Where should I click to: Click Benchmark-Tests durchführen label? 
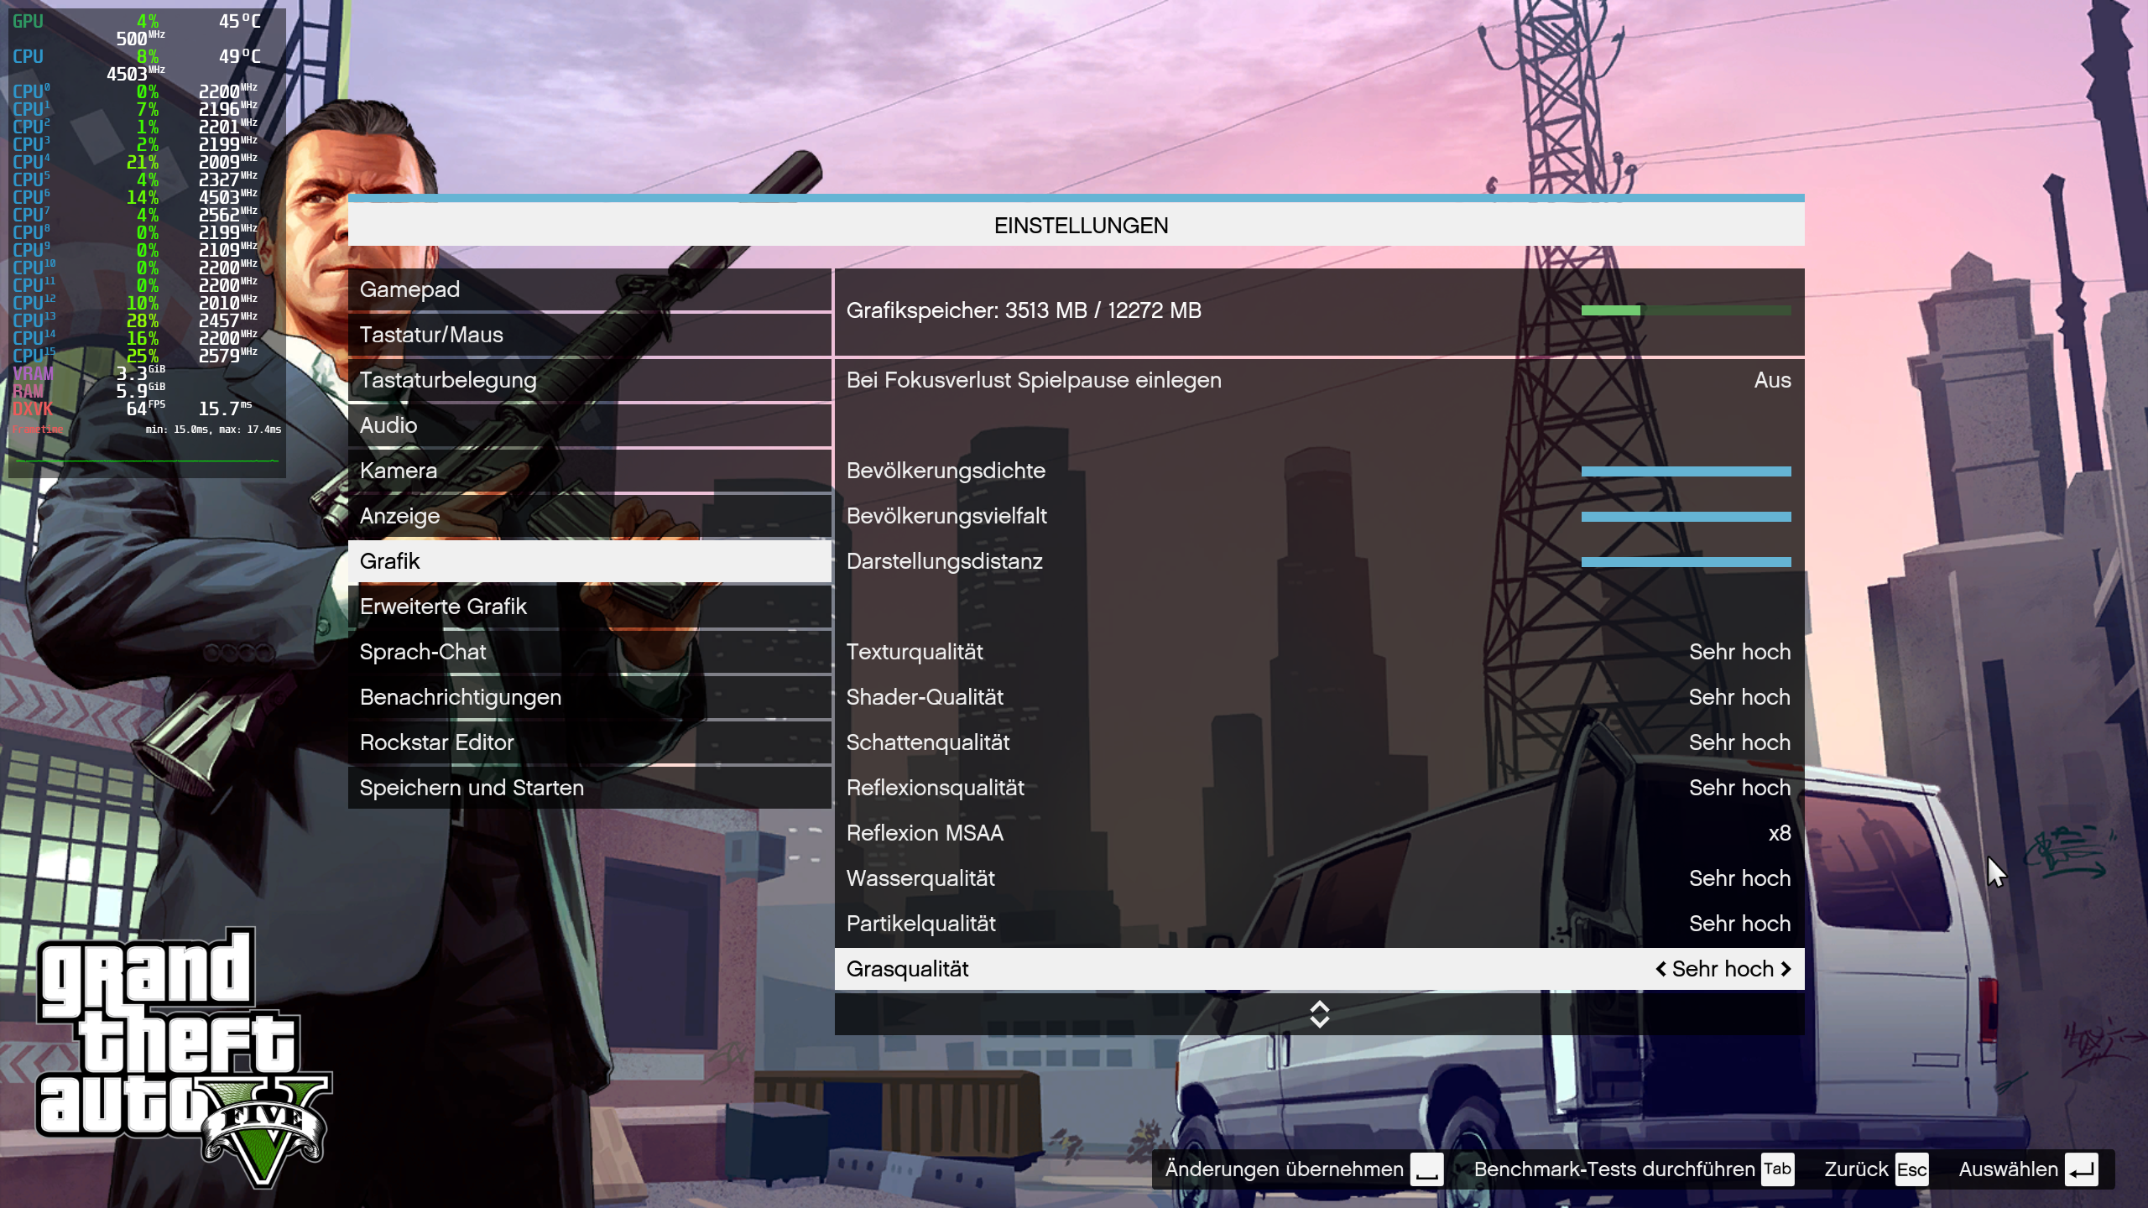click(x=1614, y=1169)
